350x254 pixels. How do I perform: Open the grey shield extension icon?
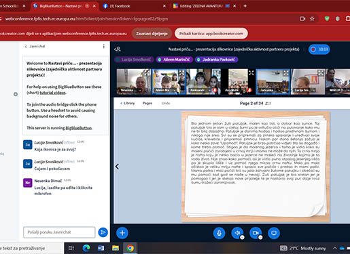(x=338, y=19)
